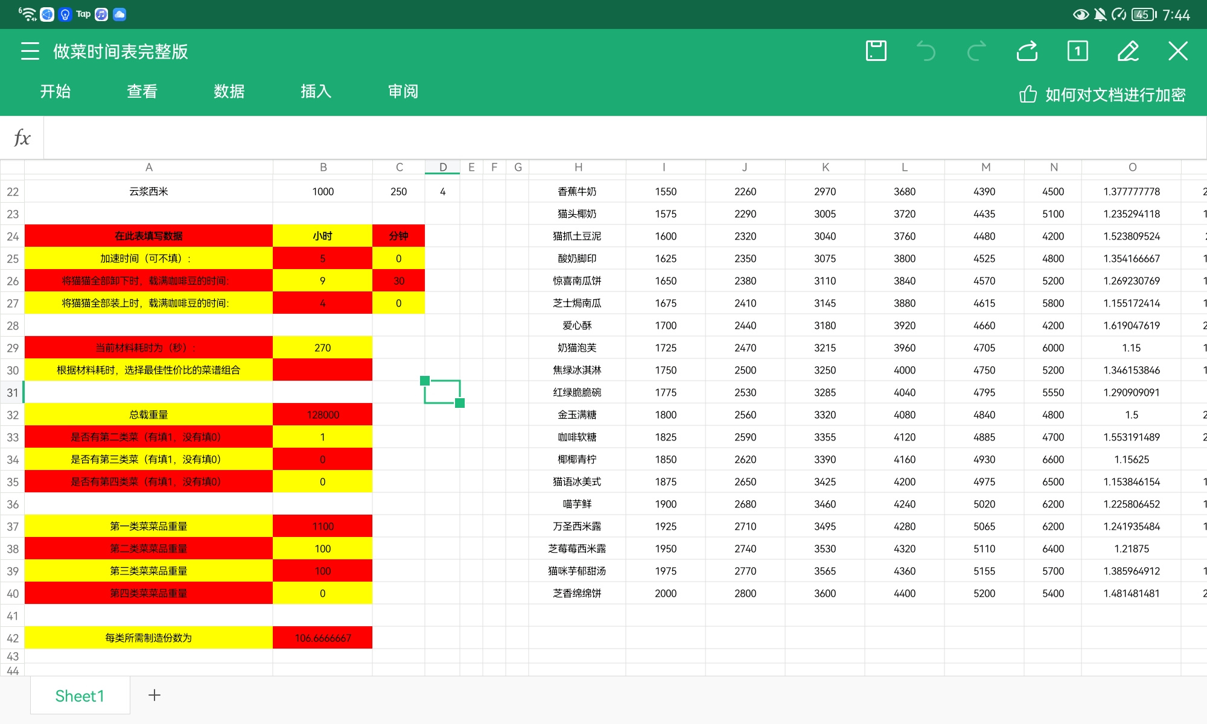Image resolution: width=1207 pixels, height=724 pixels.
Task: Click the redo arrow icon
Action: click(x=976, y=51)
